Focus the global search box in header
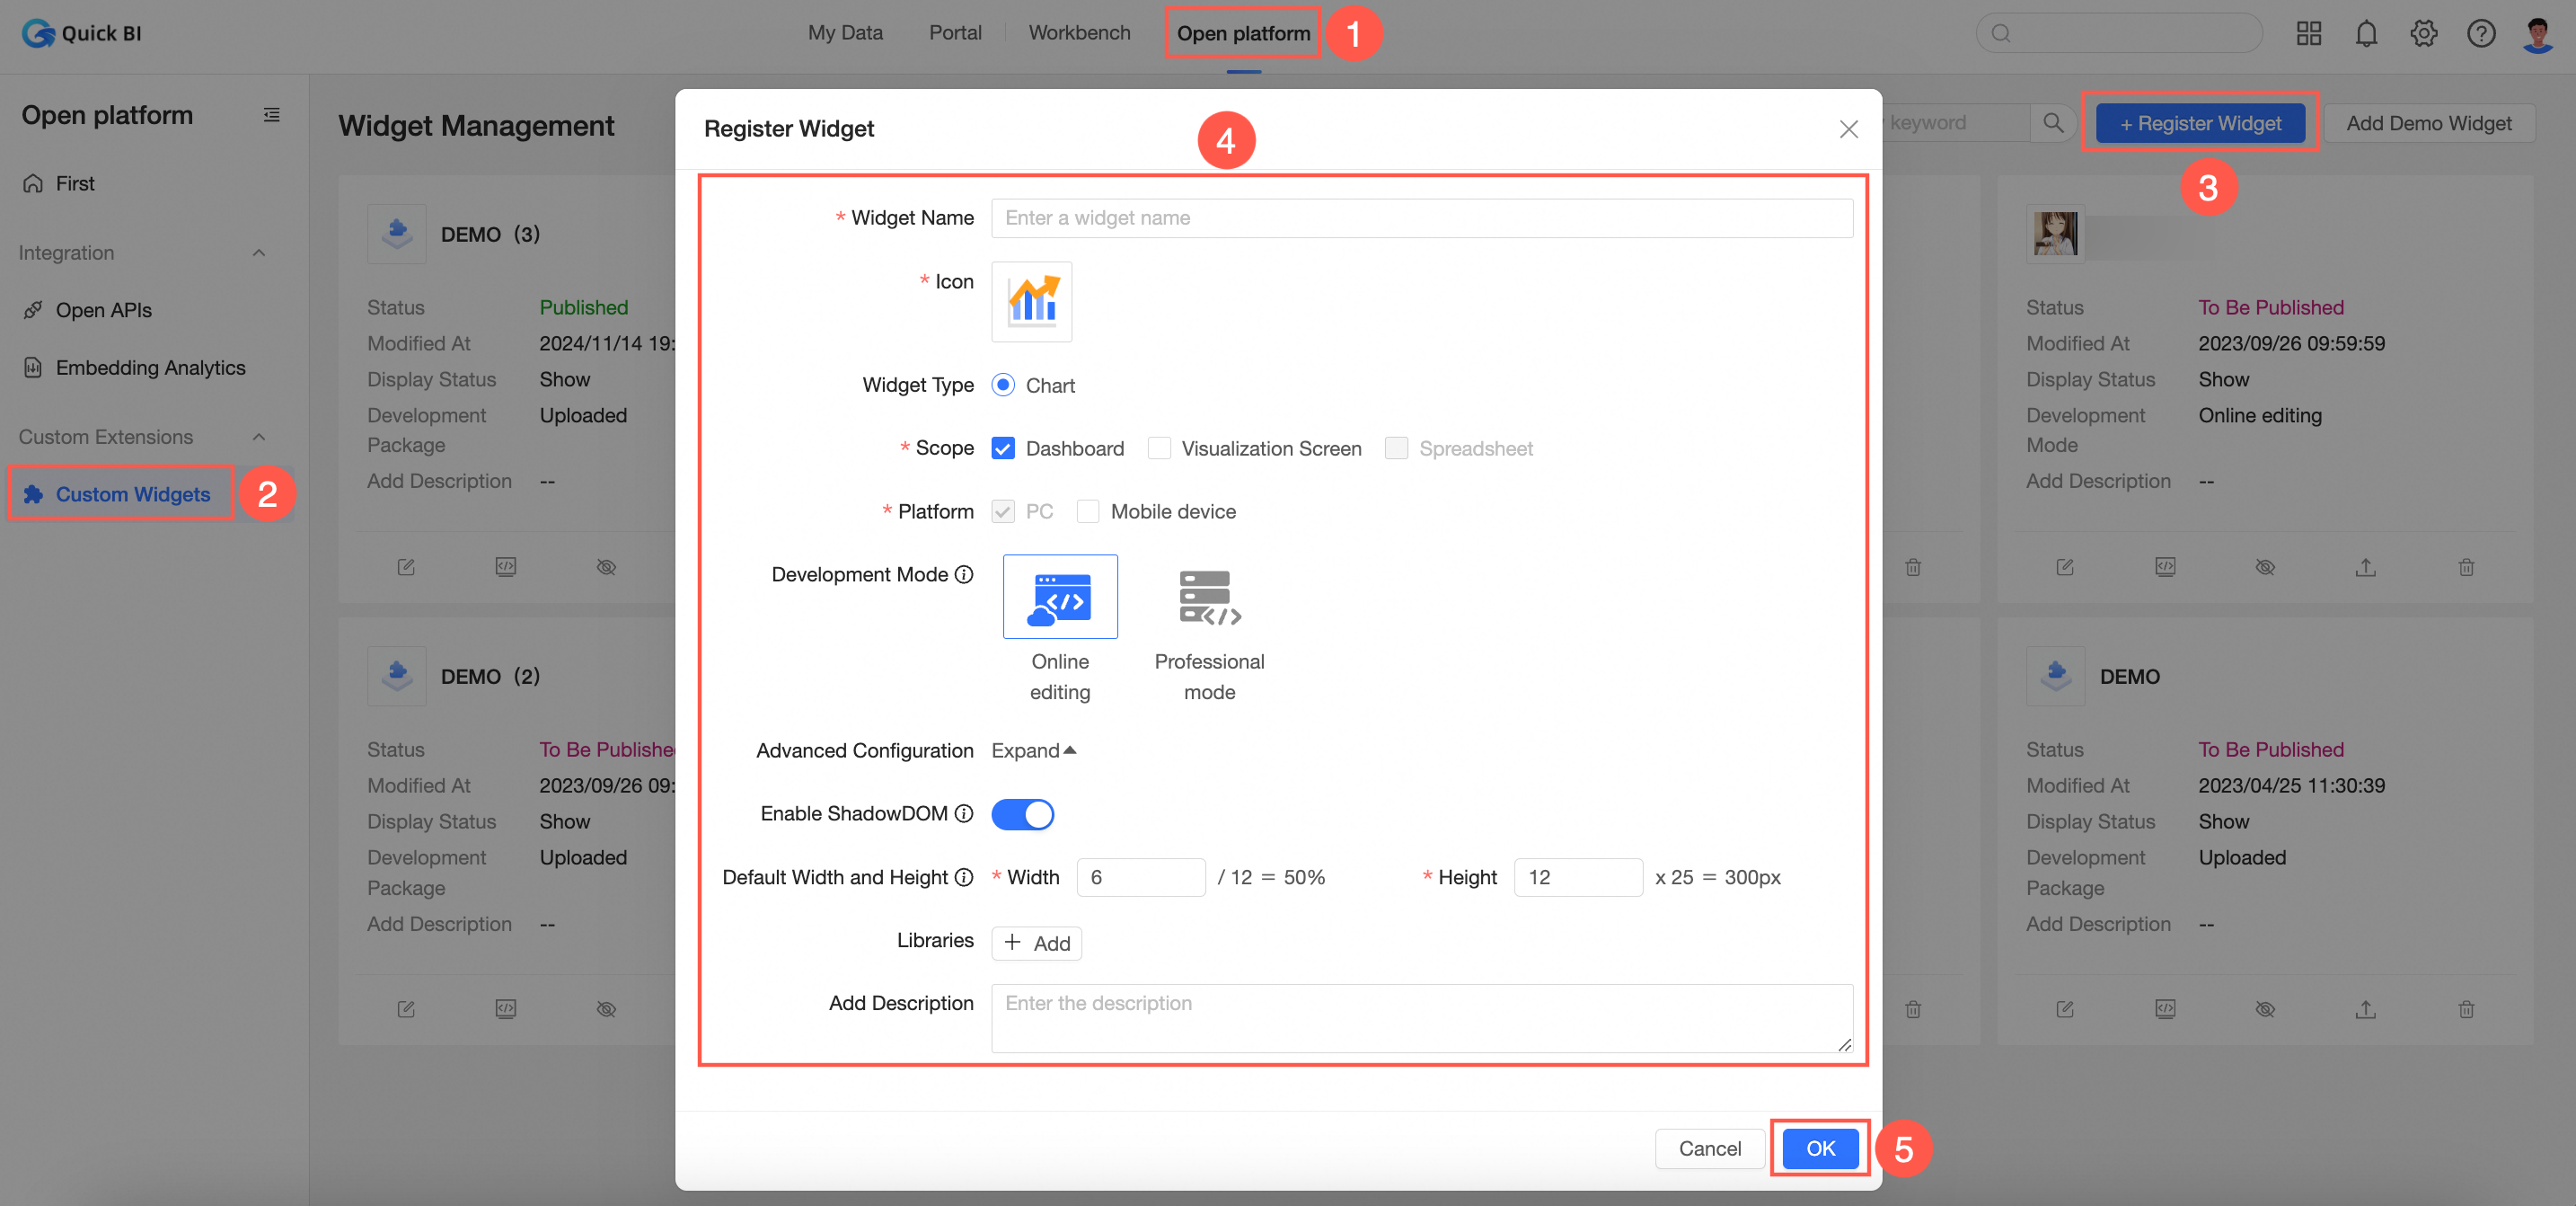2576x1206 pixels. 2118,33
